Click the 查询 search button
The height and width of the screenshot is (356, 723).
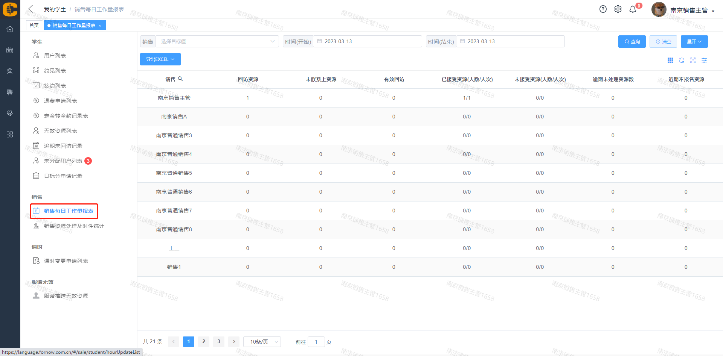pyautogui.click(x=632, y=42)
